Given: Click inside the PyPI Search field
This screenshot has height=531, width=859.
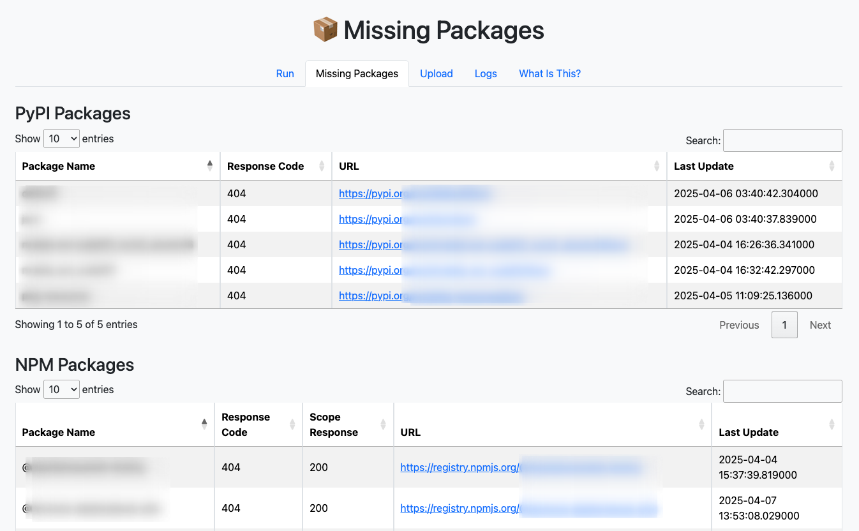Looking at the screenshot, I should 782,140.
